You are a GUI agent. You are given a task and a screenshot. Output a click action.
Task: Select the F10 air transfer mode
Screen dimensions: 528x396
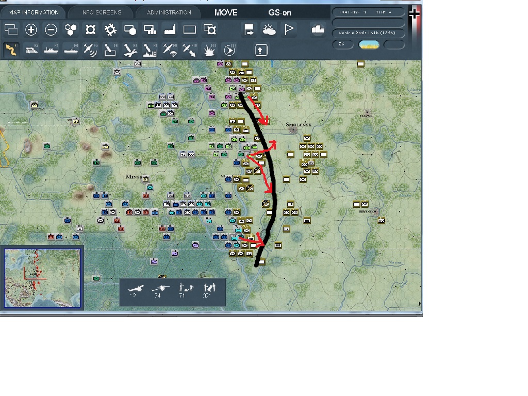tap(189, 50)
